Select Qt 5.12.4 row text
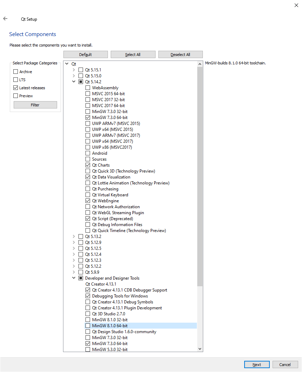Image resolution: width=302 pixels, height=372 pixels. pos(93,254)
